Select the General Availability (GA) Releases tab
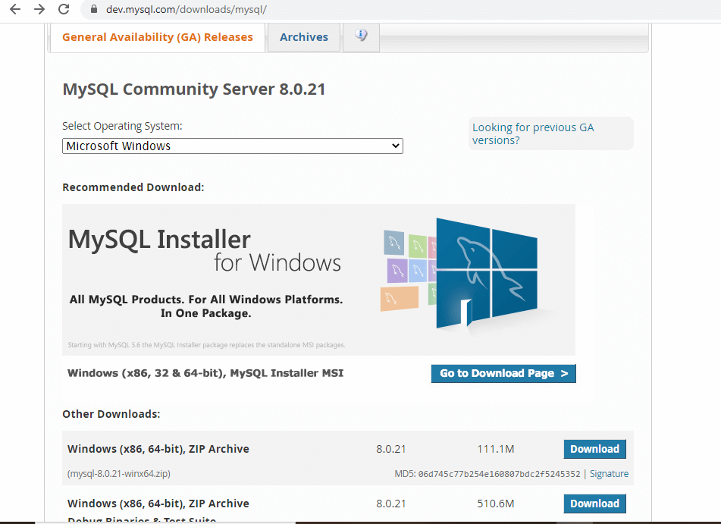 point(157,36)
